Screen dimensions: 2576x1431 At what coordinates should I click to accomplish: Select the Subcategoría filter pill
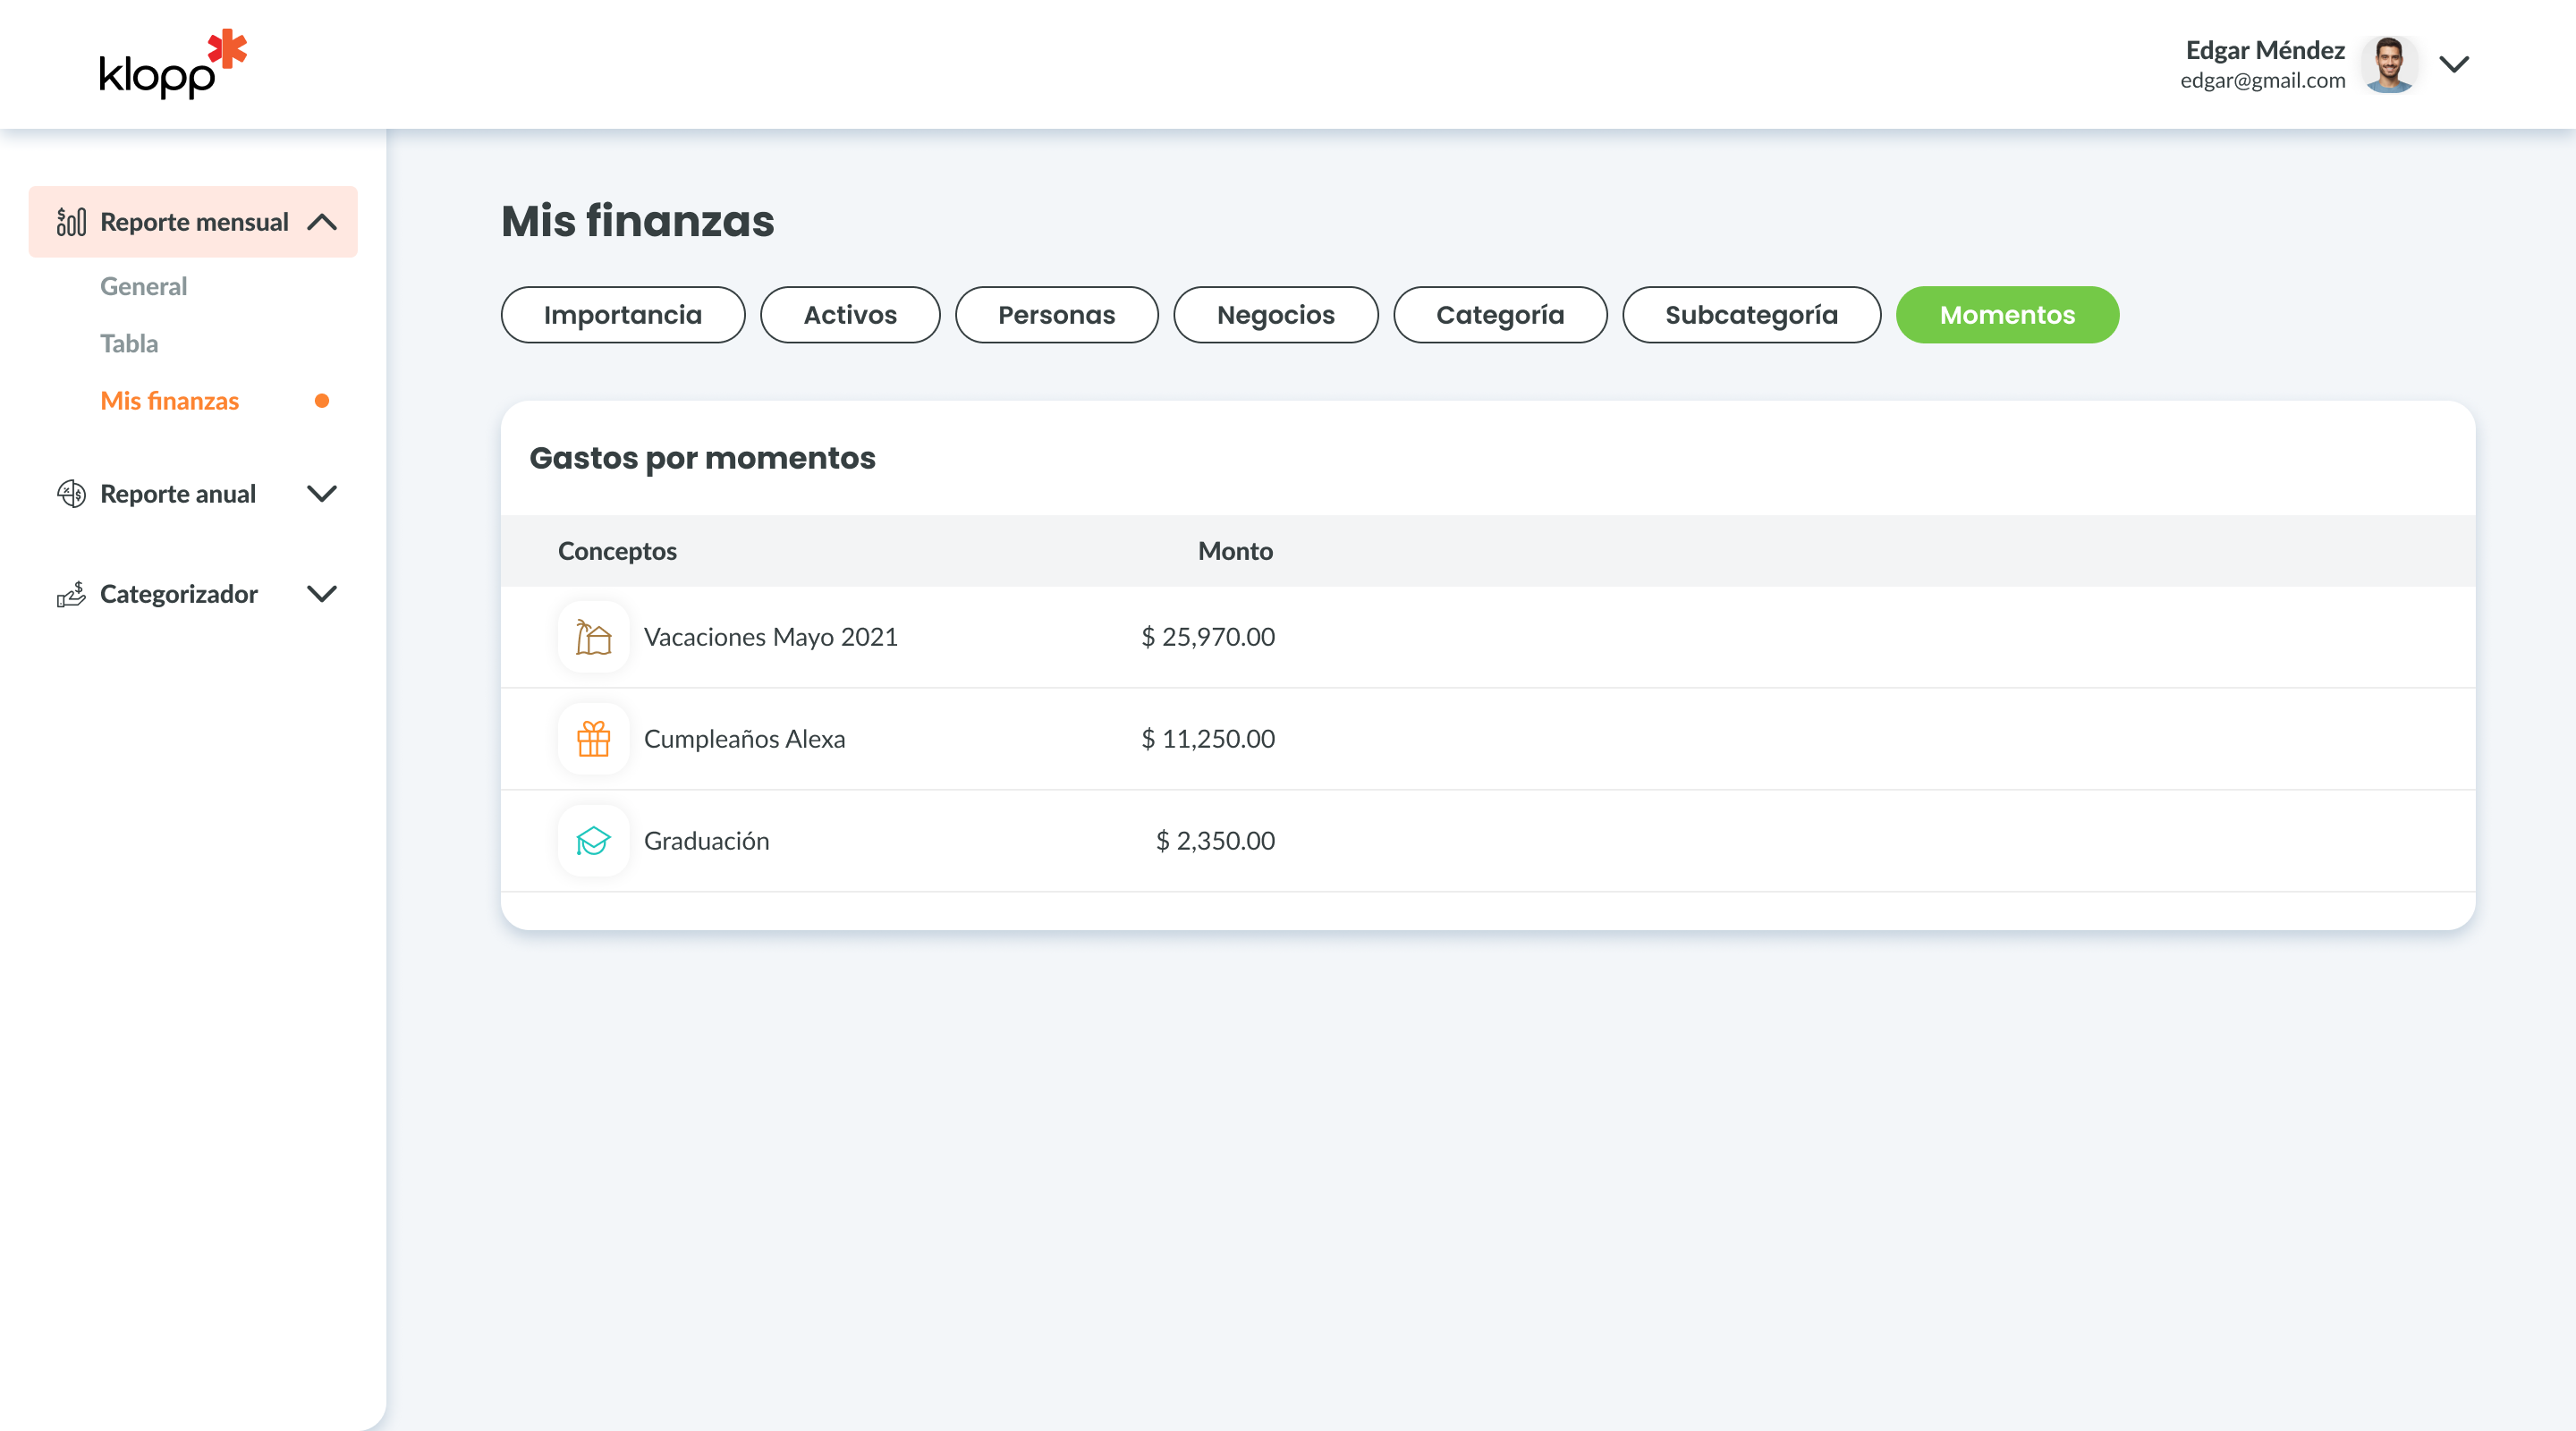1750,315
